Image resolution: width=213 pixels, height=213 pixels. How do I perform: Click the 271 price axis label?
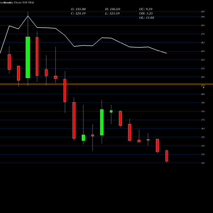click(x=203, y=34)
